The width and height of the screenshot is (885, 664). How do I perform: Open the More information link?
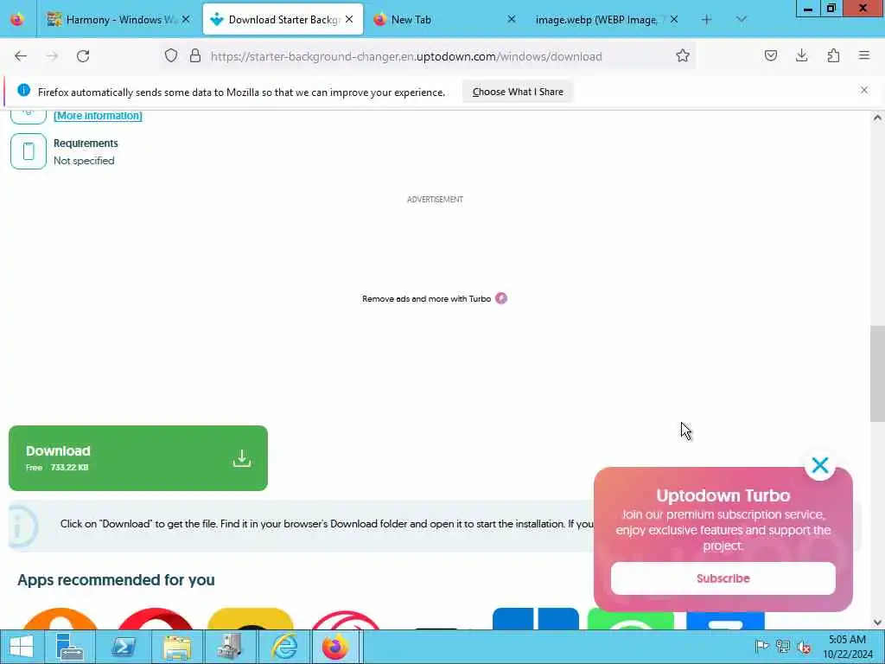pos(98,115)
